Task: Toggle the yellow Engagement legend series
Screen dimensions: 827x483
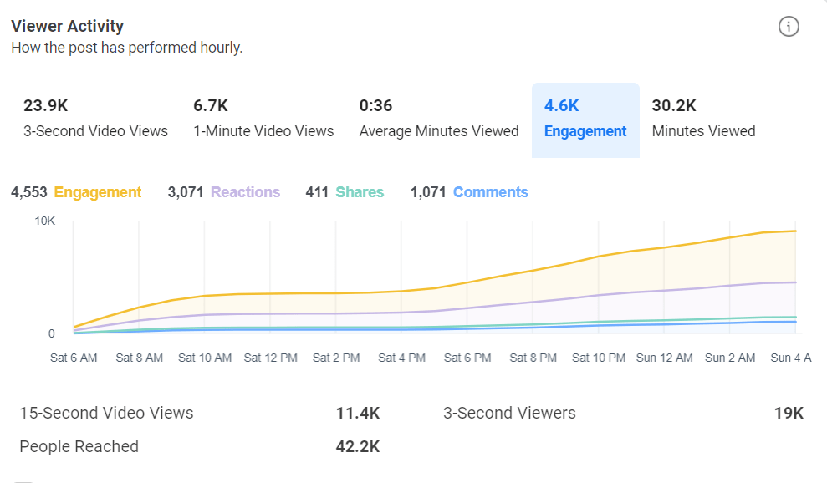Action: click(x=98, y=192)
